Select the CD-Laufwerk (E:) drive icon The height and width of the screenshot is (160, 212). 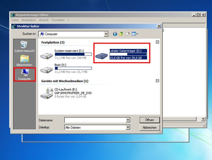tap(47, 93)
